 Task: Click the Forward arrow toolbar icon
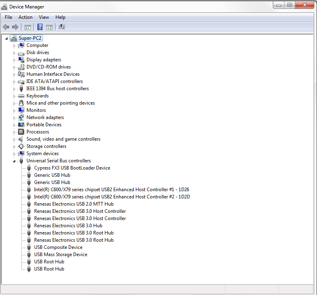15,27
